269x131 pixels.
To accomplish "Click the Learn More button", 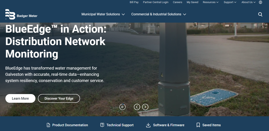I will [20, 98].
